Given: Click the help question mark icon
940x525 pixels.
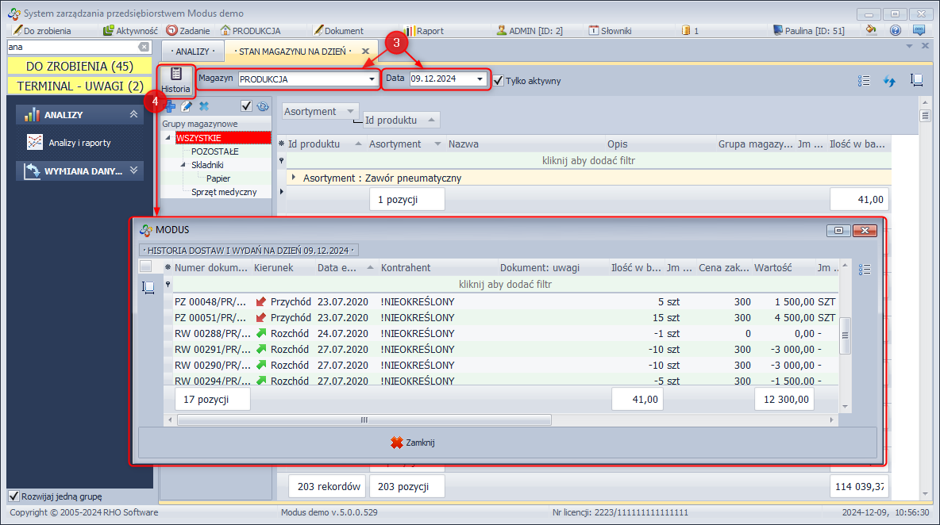Looking at the screenshot, I should 896,31.
